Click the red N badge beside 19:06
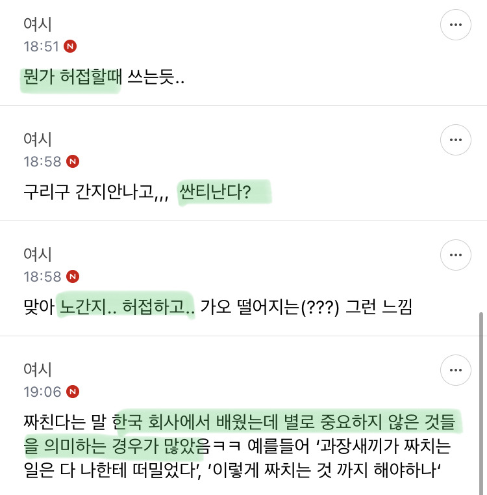The width and height of the screenshot is (487, 495). coord(73,391)
